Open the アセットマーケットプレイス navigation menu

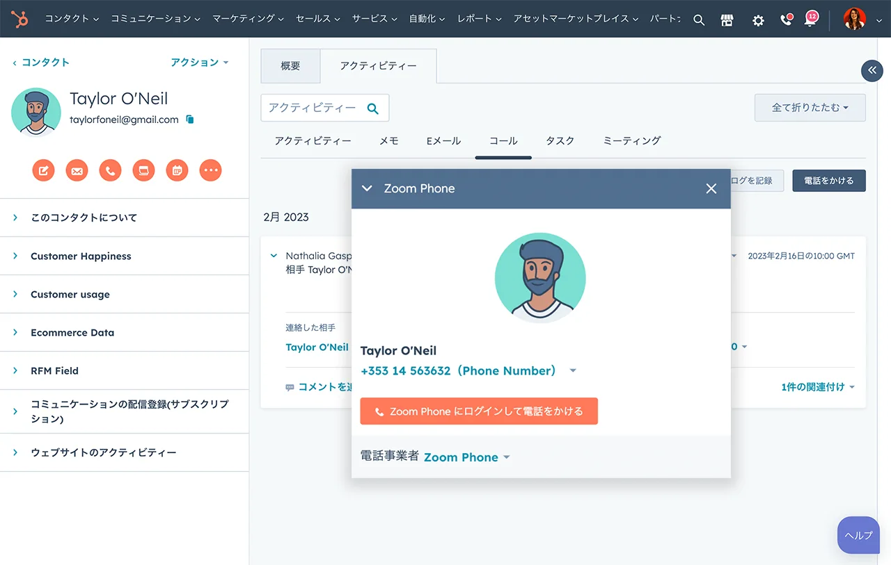[x=576, y=19]
